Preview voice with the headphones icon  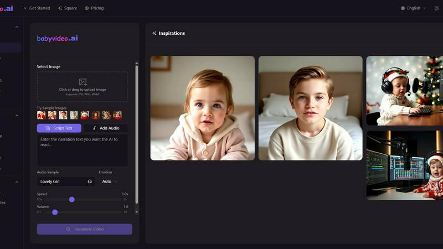coord(90,181)
